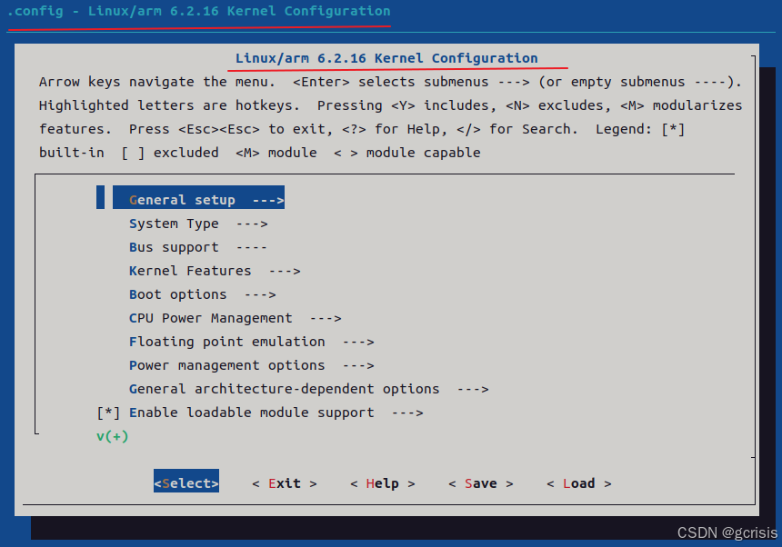Click the dashes after Bus support

coord(251,247)
